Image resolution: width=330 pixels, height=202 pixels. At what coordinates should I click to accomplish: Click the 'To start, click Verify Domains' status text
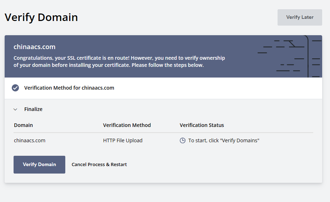(224, 140)
